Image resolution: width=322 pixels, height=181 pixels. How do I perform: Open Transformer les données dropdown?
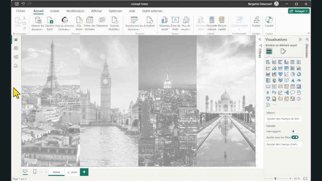click(x=134, y=24)
